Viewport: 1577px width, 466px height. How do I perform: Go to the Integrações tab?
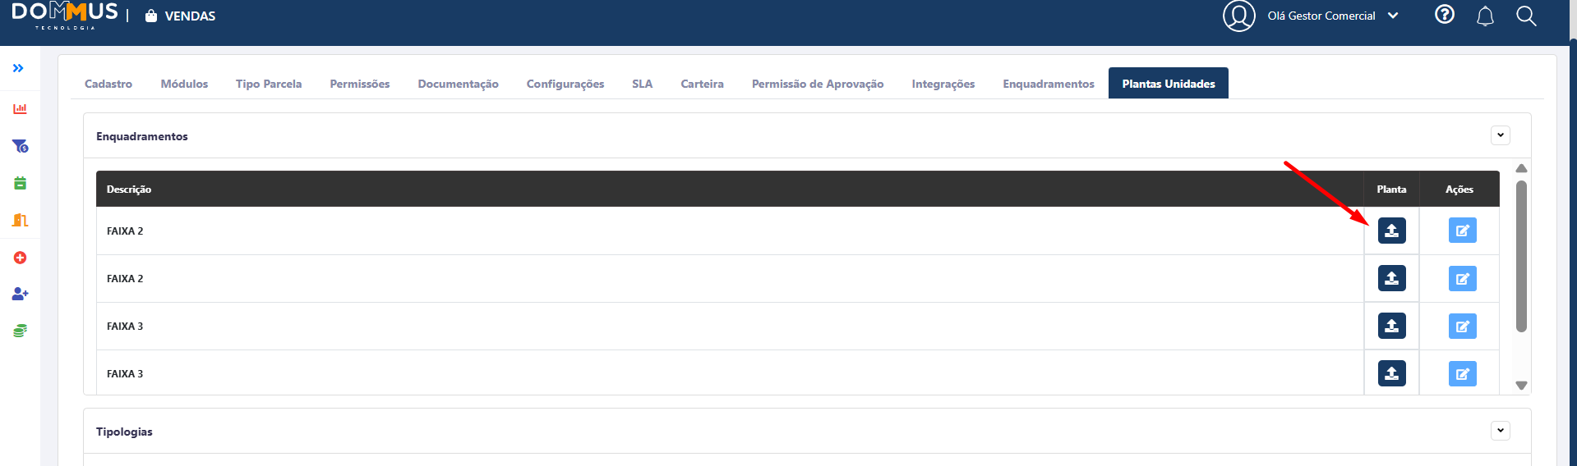[943, 84]
